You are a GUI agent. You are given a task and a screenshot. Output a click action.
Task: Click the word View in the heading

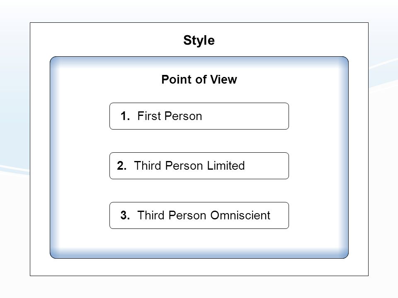tap(223, 79)
